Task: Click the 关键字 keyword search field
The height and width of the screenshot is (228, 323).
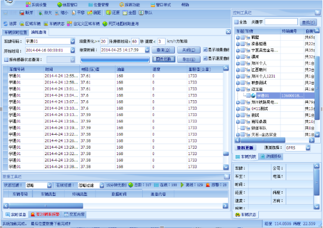Action: (281, 22)
